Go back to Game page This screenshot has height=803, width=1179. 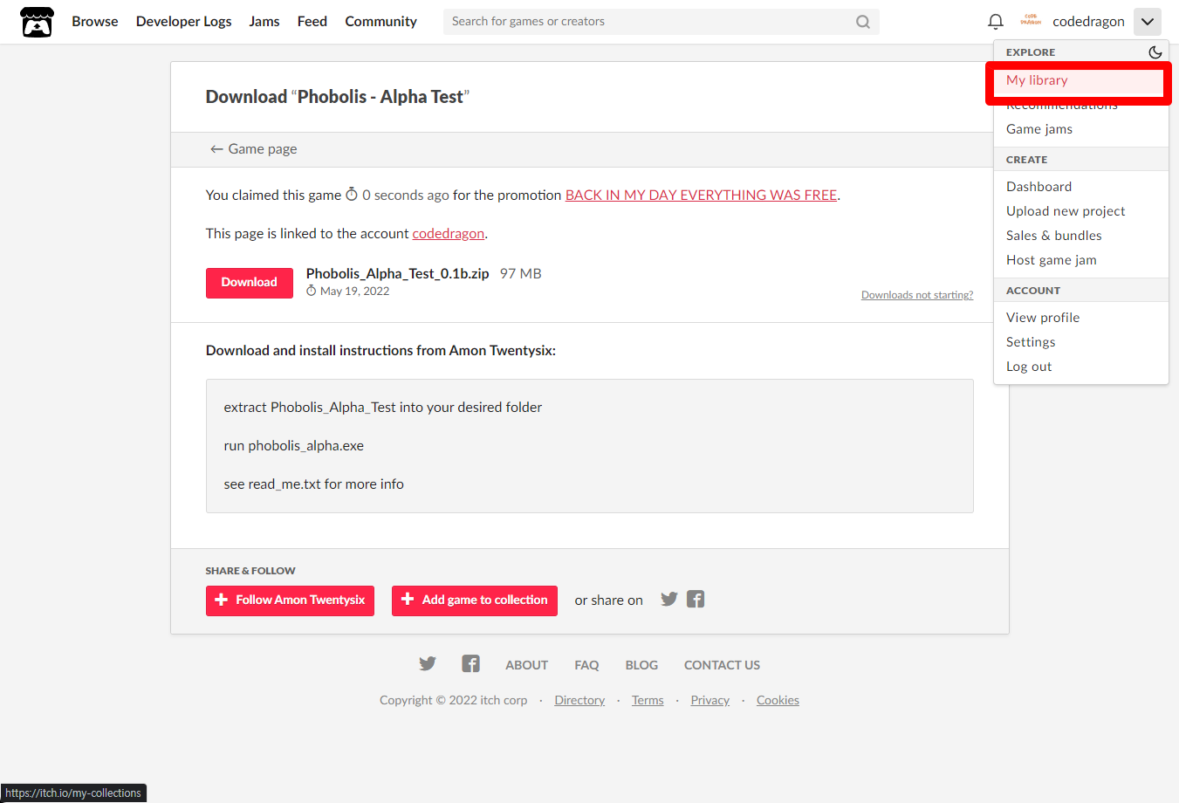[253, 149]
